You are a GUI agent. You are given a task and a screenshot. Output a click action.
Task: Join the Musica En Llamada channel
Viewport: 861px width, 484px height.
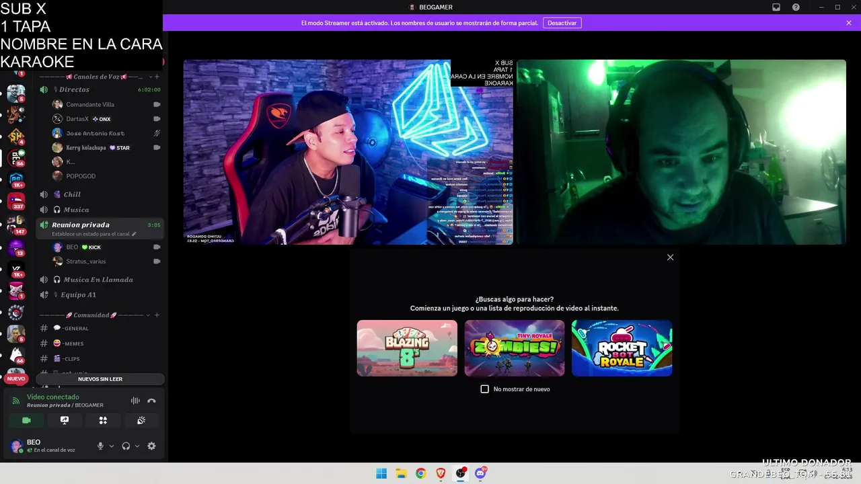coord(100,280)
